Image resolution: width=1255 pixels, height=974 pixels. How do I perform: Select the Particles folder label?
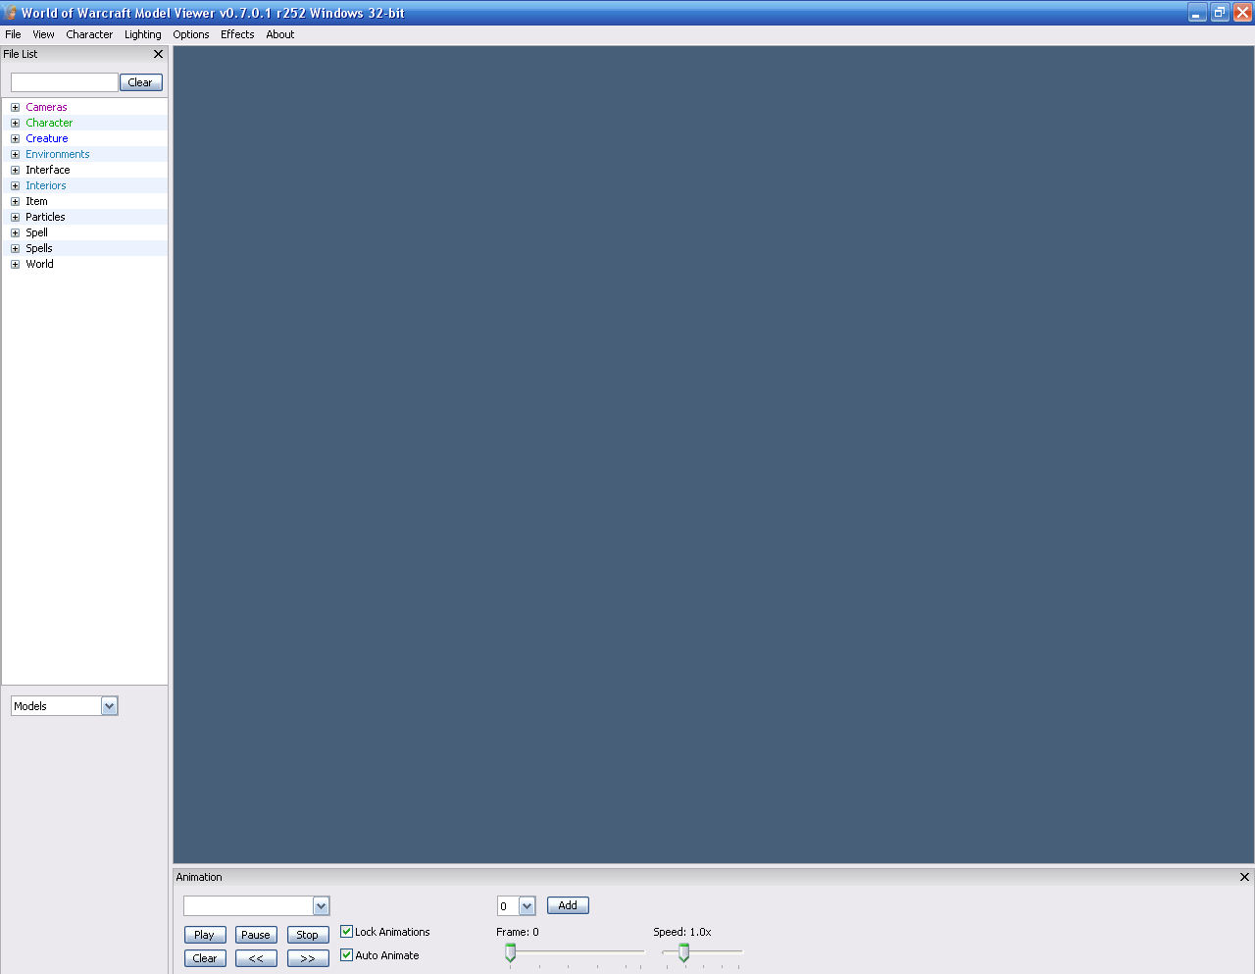[x=45, y=217]
